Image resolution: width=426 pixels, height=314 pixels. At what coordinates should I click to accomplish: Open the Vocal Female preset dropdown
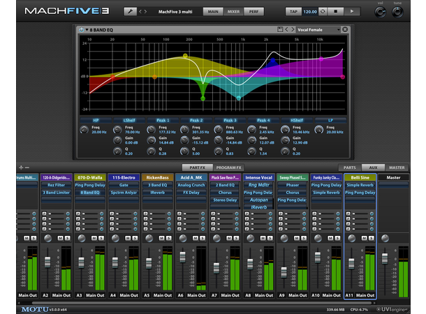pos(318,29)
